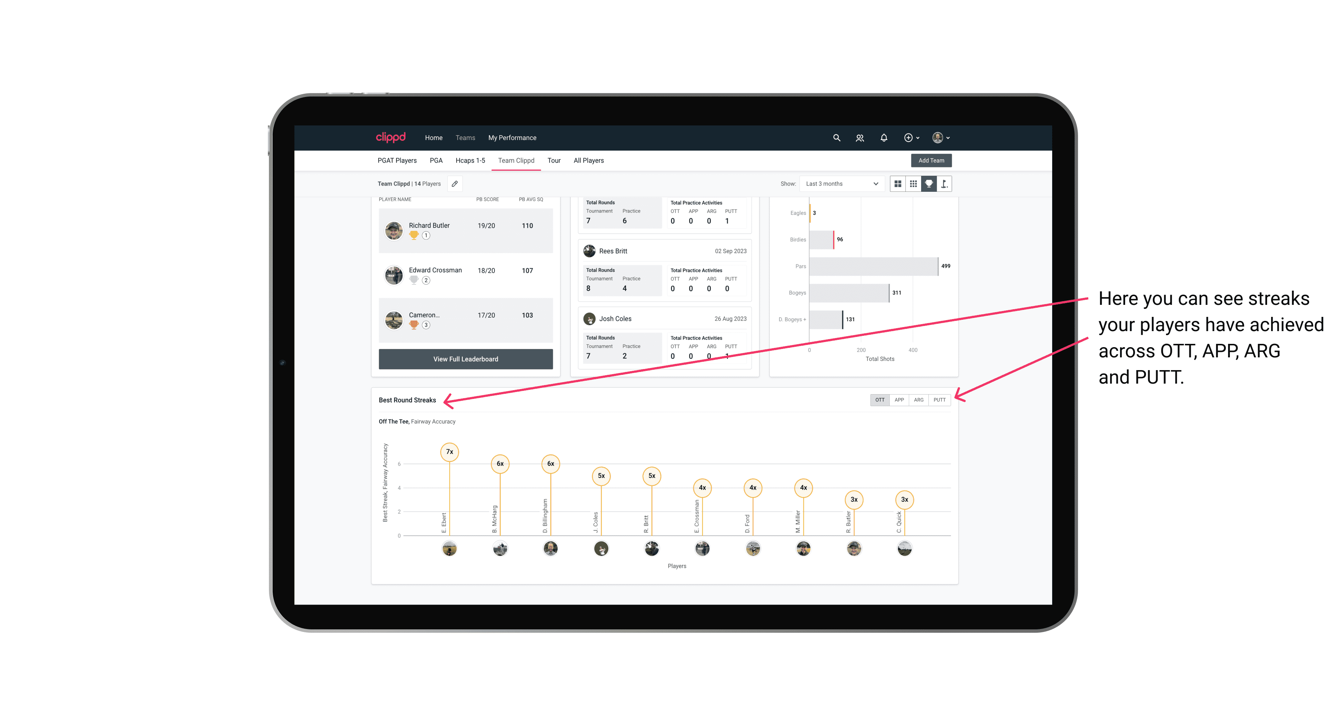Select the APP streak filter icon

(x=898, y=399)
